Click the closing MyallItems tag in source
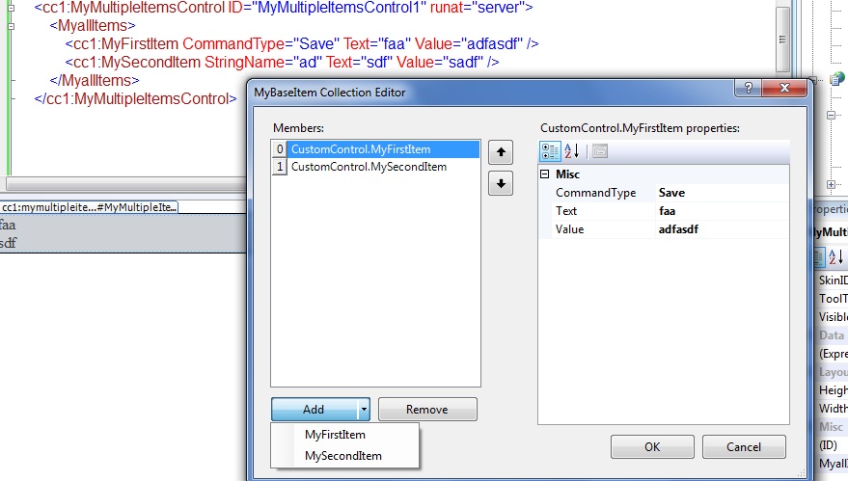This screenshot has height=481, width=848. coord(95,81)
